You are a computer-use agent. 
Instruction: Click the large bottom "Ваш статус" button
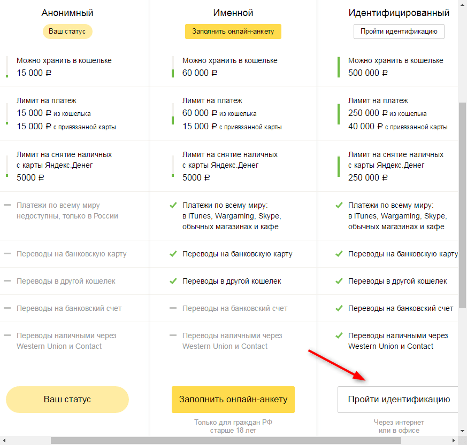coord(67,400)
